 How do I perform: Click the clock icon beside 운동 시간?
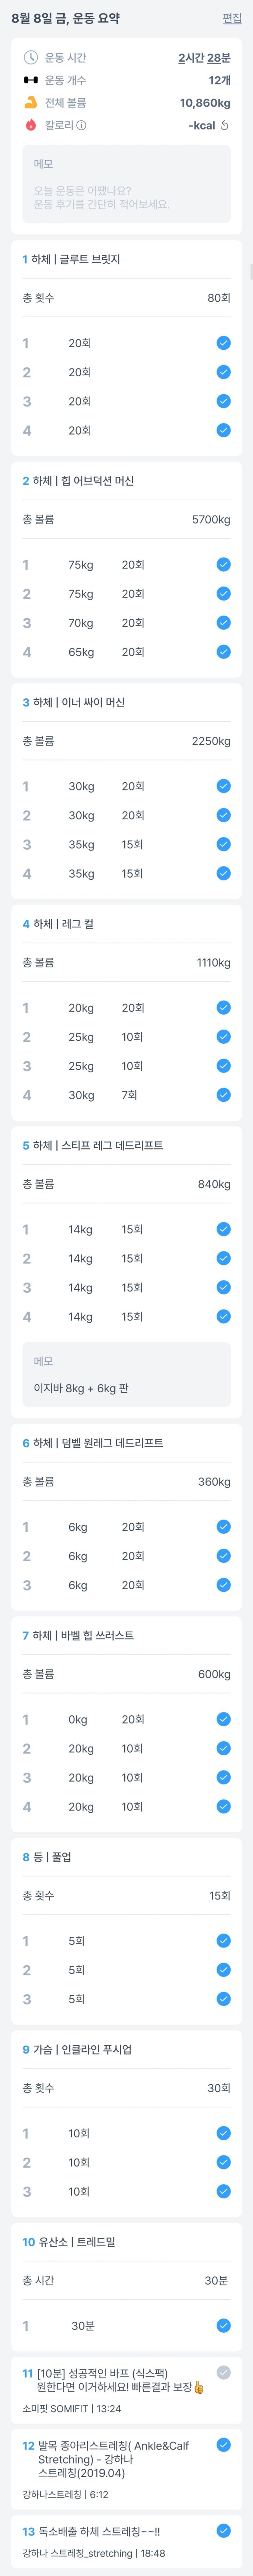pos(31,57)
